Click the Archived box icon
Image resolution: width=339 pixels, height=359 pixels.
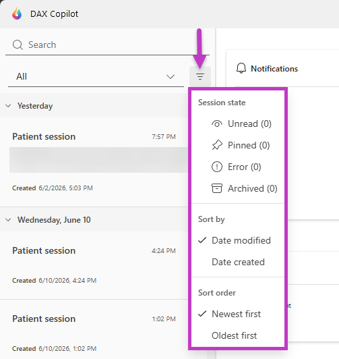pyautogui.click(x=217, y=188)
